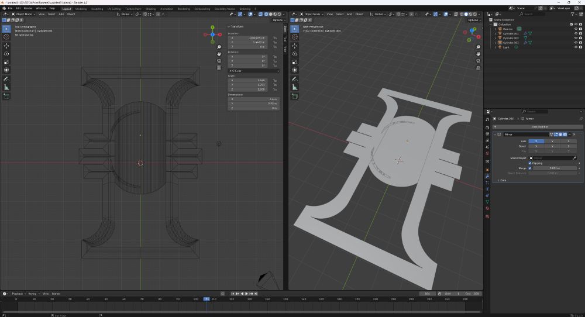Select the Cursor tool in the left viewport
Viewport: 585px width, 317px height.
point(6,37)
